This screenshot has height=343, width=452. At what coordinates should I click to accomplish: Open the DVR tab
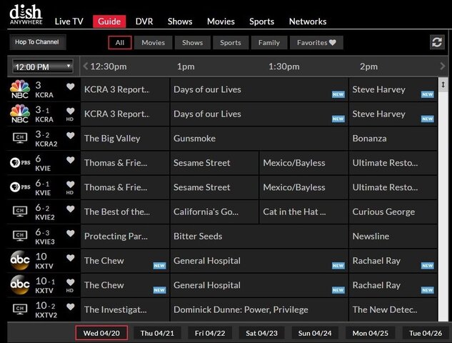pyautogui.click(x=144, y=21)
